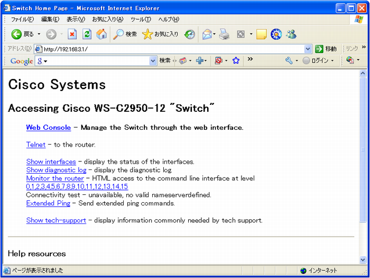Viewport: 370px width, 278px height.
Task: Click the vertical scrollbar thumb
Action: point(363,150)
